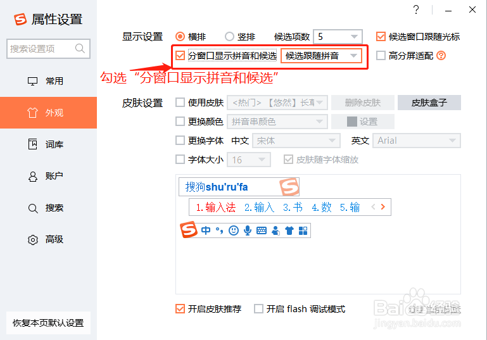Click the punctuation icon in the preview toolbar
The height and width of the screenshot is (340, 487).
(x=220, y=230)
